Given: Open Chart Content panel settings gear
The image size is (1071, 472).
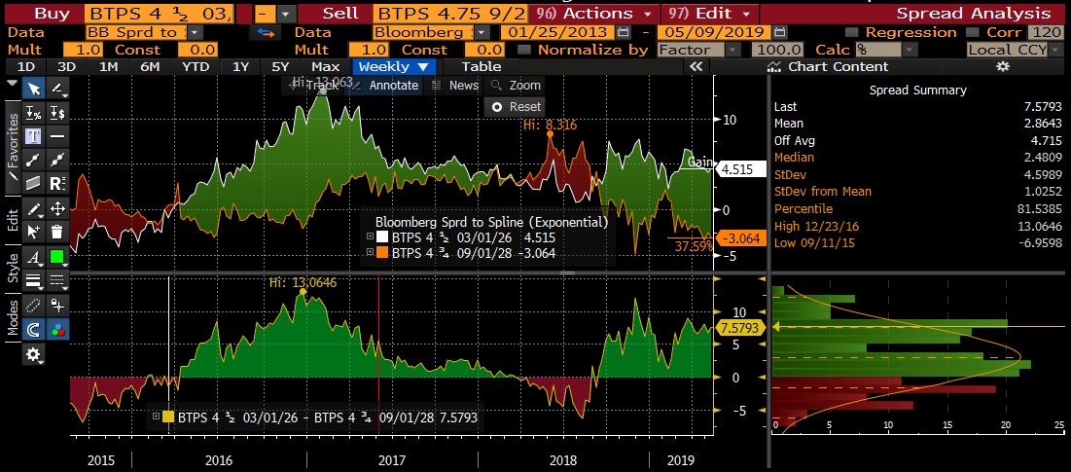Looking at the screenshot, I should tap(1002, 66).
